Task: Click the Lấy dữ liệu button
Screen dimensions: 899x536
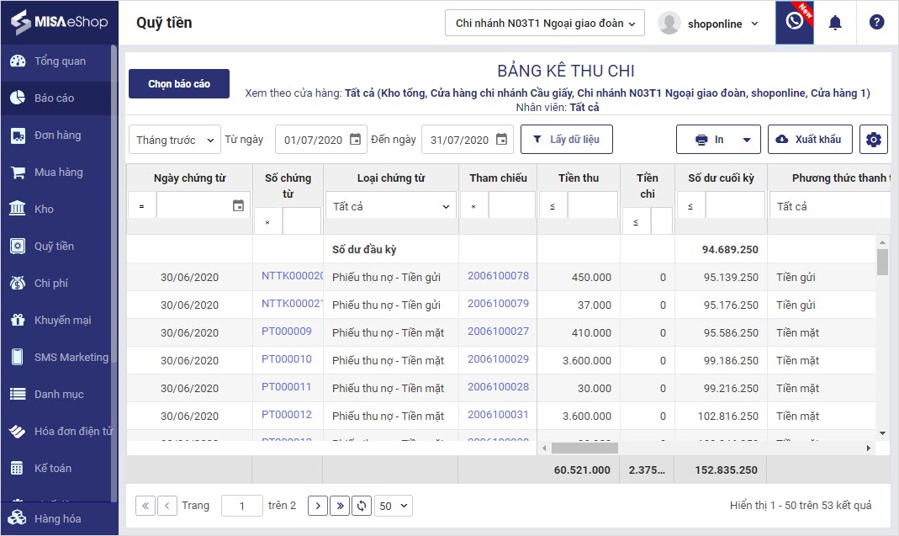Action: coord(566,140)
